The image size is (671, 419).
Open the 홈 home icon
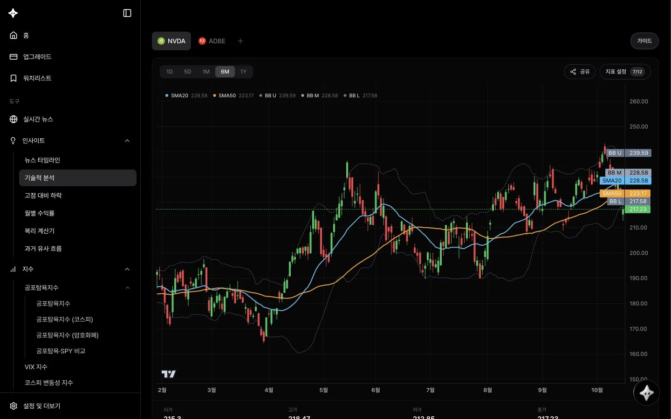[14, 35]
